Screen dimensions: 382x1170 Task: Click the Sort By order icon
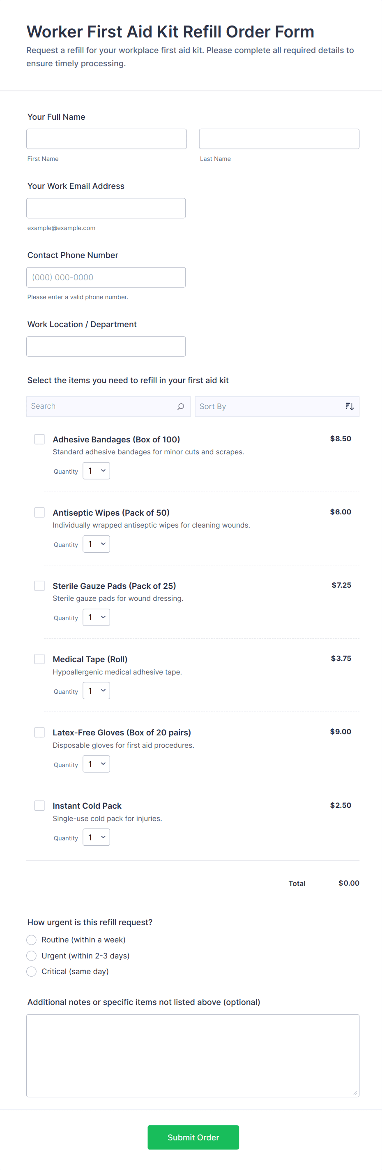tap(350, 407)
